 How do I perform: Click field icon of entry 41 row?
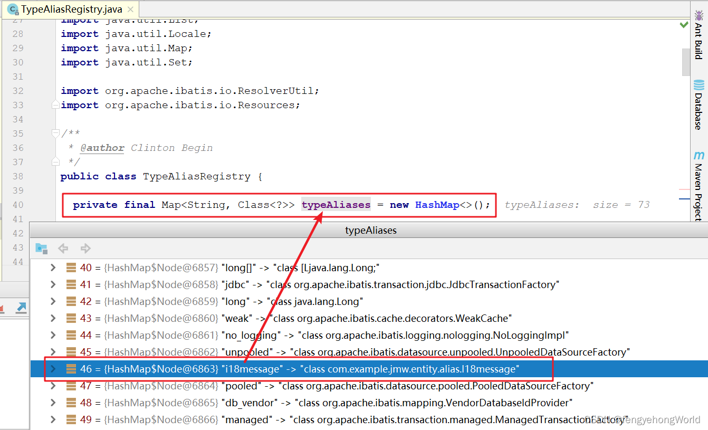71,284
